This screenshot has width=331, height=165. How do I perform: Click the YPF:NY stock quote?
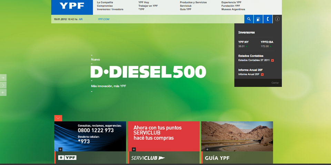(x=243, y=42)
